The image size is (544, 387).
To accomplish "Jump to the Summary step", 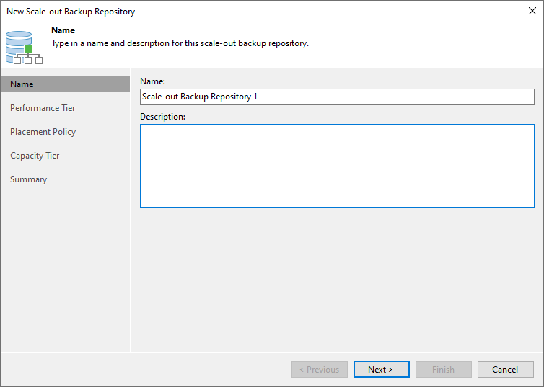I will (28, 179).
